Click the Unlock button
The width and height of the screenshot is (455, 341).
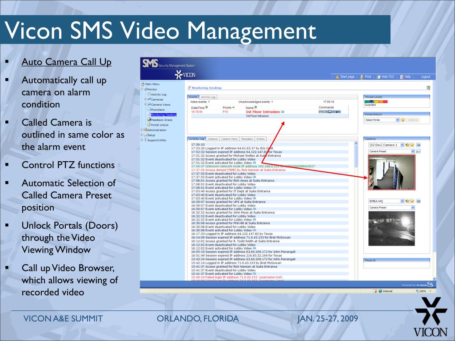click(413, 120)
